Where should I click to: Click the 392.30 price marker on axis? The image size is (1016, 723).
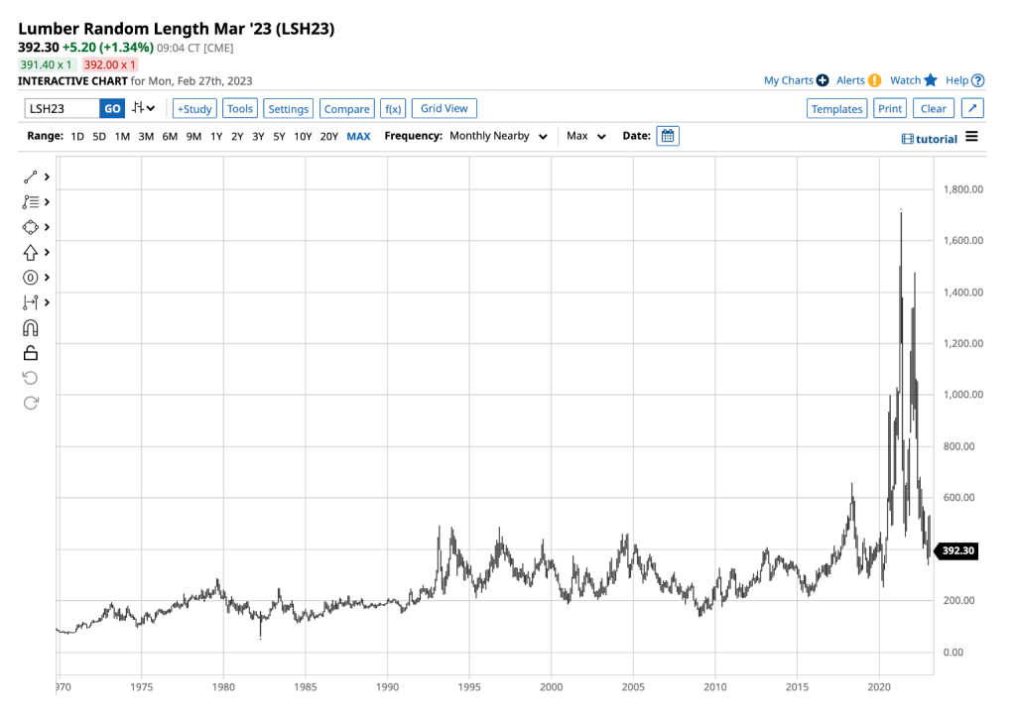(x=957, y=551)
